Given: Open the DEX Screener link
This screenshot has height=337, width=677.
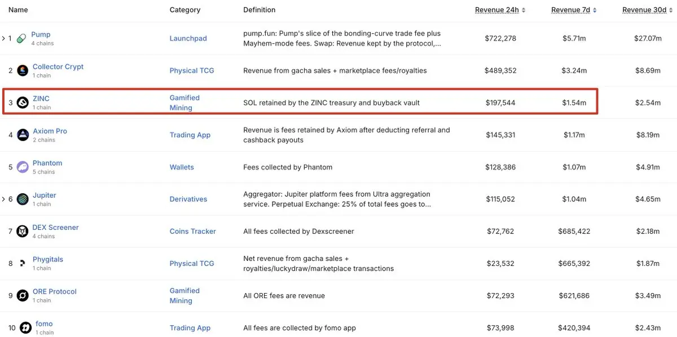Looking at the screenshot, I should coord(56,227).
